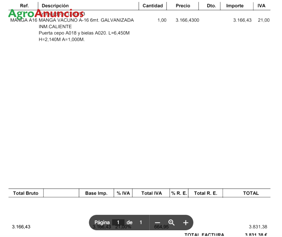Click the AgroAnuncios logo watermark
This screenshot has height=237, width=282.
pyautogui.click(x=46, y=14)
